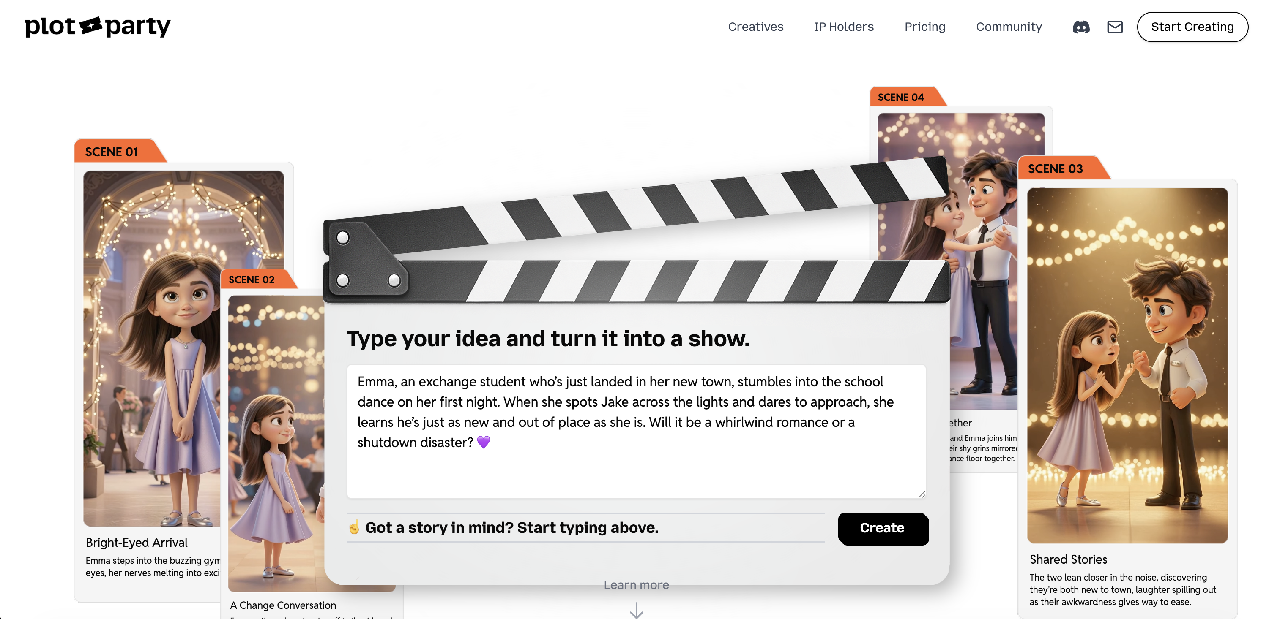The width and height of the screenshot is (1269, 619).
Task: Click the down arrow below Learn more
Action: click(x=636, y=610)
